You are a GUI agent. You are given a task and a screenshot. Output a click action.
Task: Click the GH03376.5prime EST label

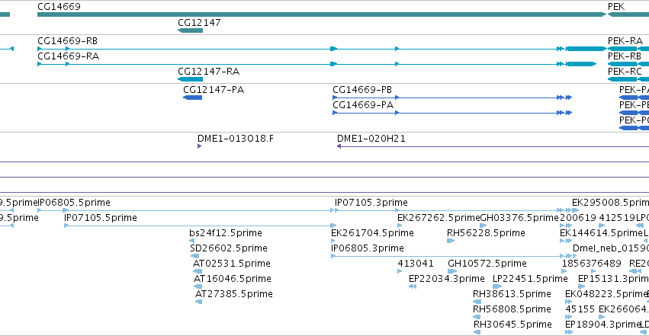[519, 218]
